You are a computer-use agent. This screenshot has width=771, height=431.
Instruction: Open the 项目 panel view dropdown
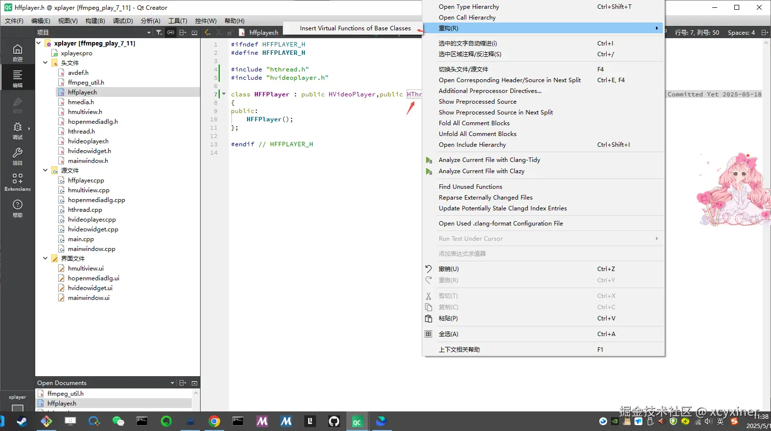[149, 32]
